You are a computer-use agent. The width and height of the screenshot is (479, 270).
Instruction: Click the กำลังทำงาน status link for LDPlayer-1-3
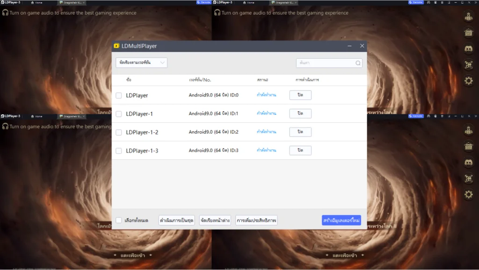(266, 150)
